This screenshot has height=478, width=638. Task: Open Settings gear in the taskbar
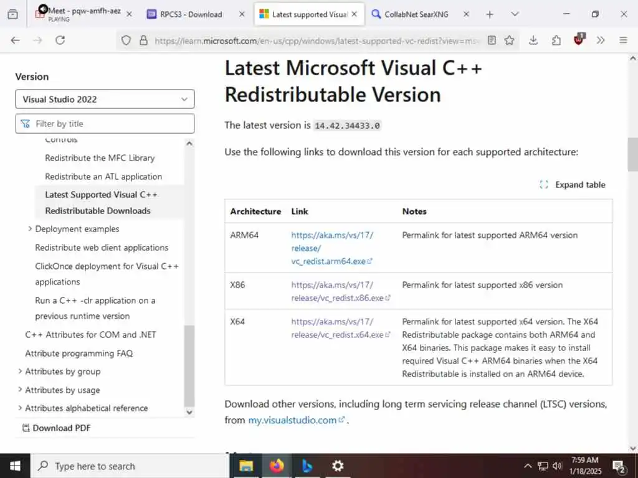coord(338,466)
